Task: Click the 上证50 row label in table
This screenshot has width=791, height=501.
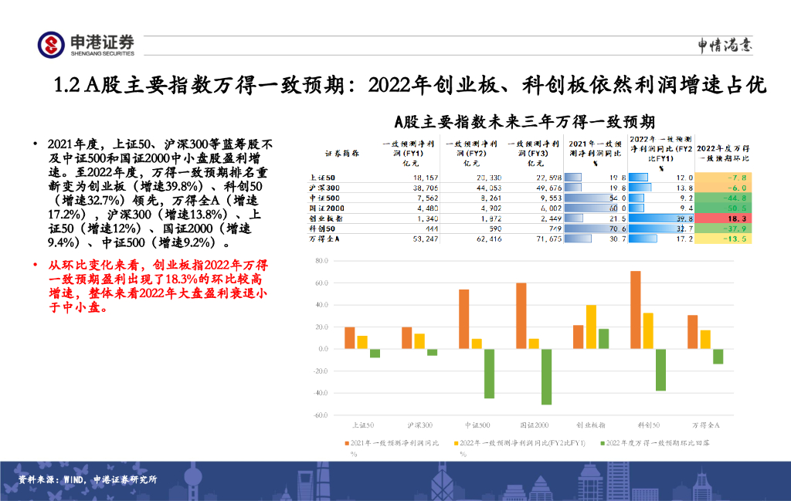Action: [x=322, y=178]
